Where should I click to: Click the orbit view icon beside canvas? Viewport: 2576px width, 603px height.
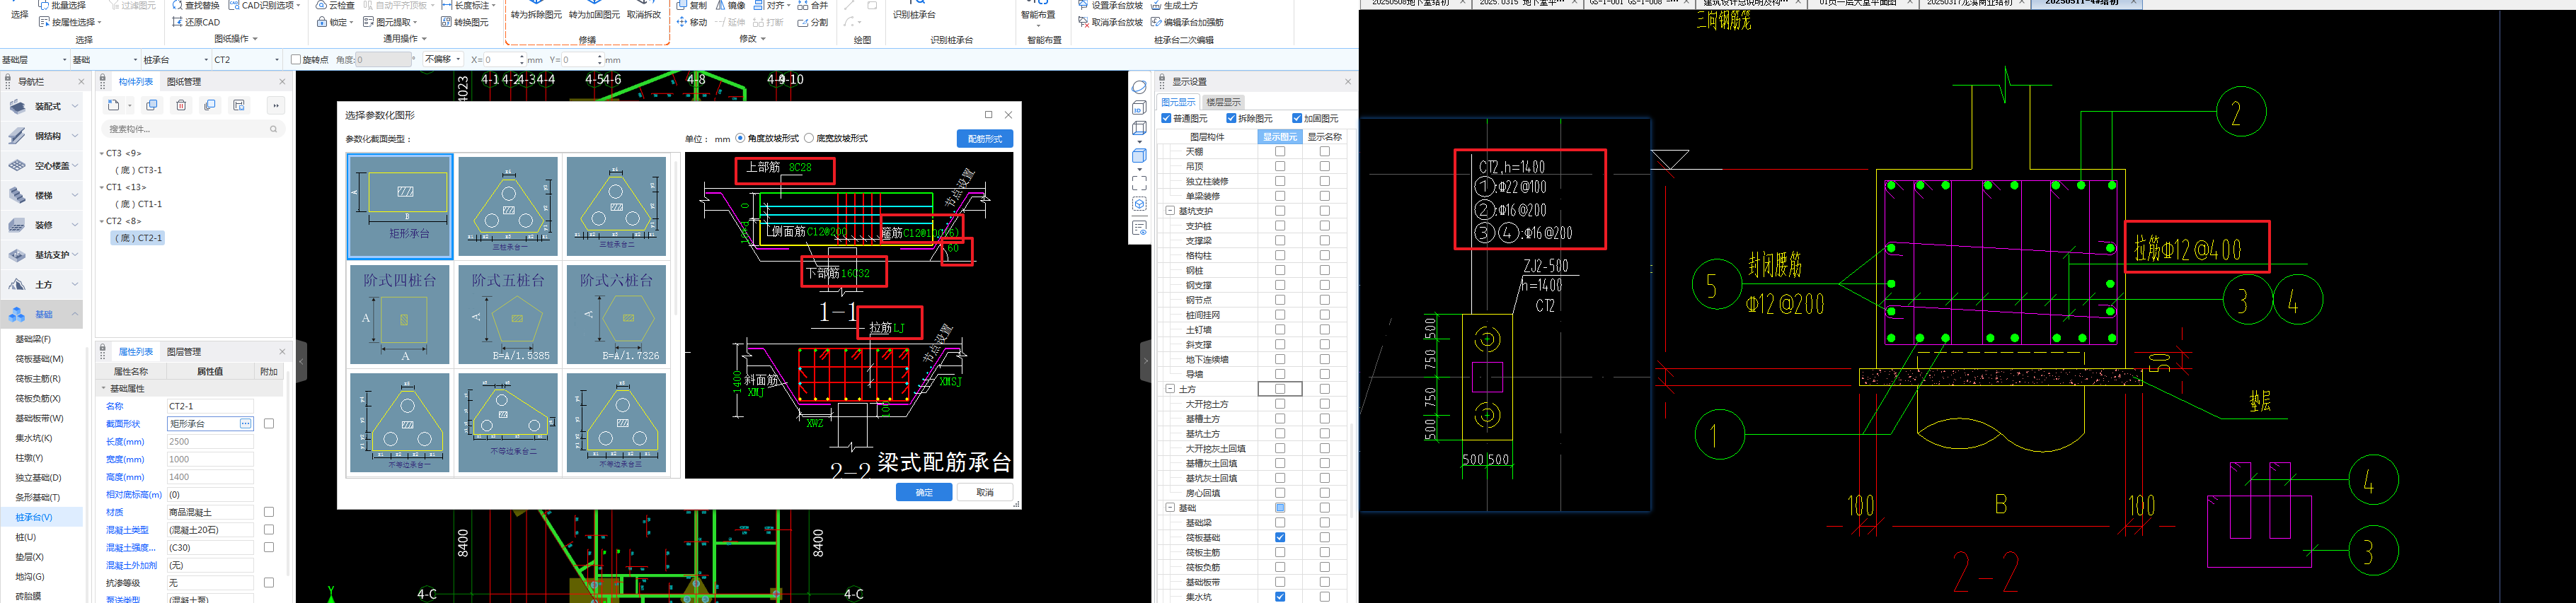click(x=1139, y=87)
